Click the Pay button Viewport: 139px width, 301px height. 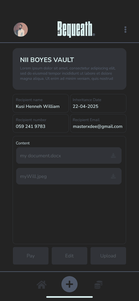31,256
